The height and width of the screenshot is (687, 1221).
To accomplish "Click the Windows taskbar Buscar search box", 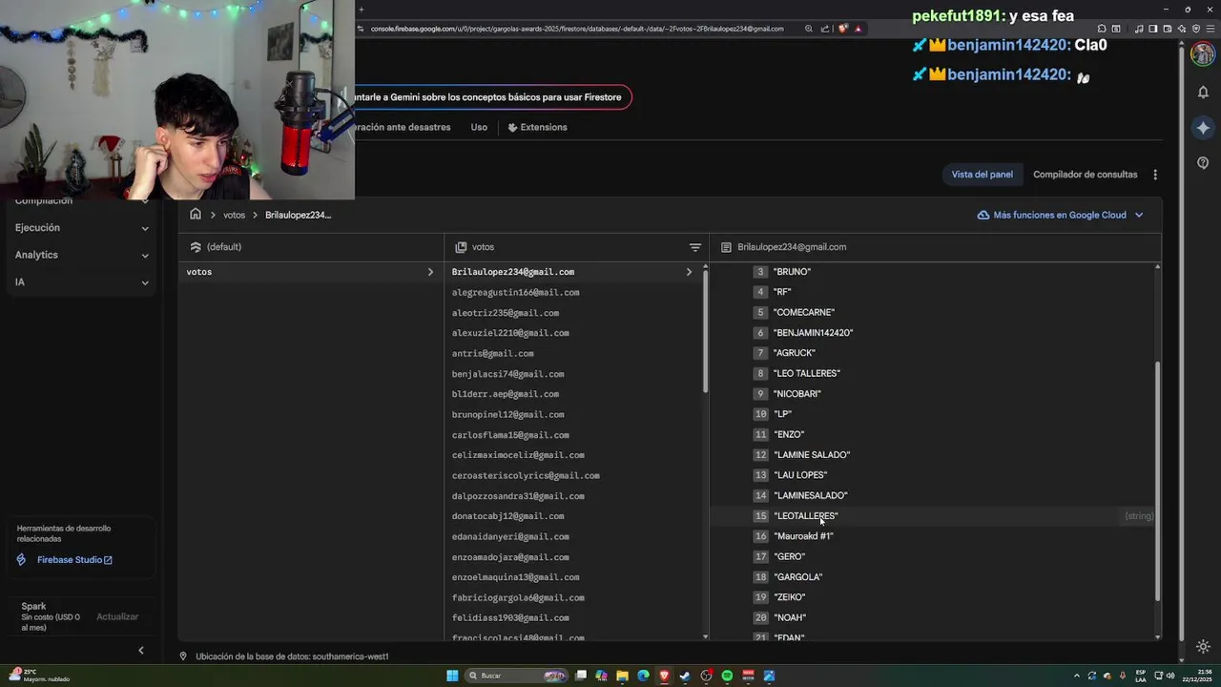I will (516, 676).
